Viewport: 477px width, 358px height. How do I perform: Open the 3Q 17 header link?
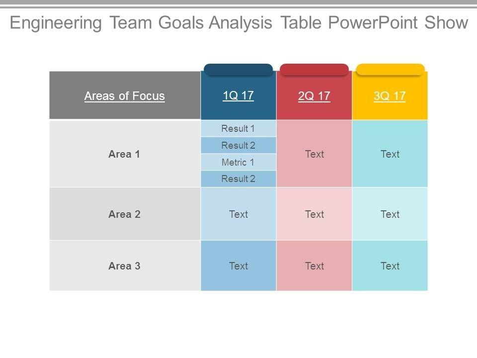[x=390, y=96]
